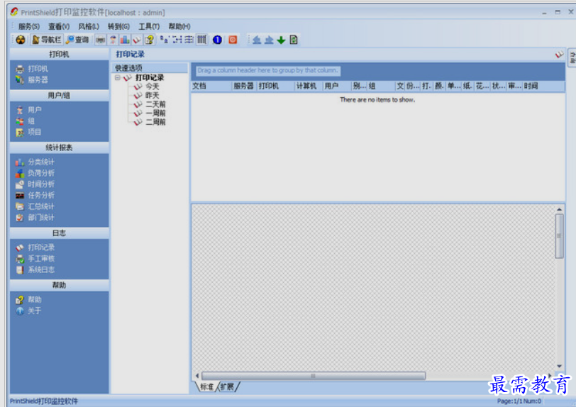Open the 服务(S) menu

tap(29, 26)
